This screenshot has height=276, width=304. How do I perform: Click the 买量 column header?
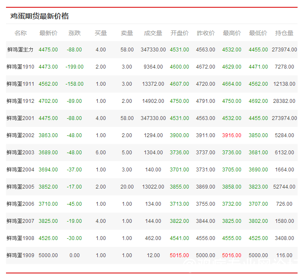101,33
